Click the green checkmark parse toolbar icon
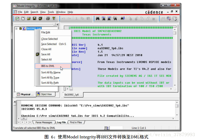 (17, 19)
